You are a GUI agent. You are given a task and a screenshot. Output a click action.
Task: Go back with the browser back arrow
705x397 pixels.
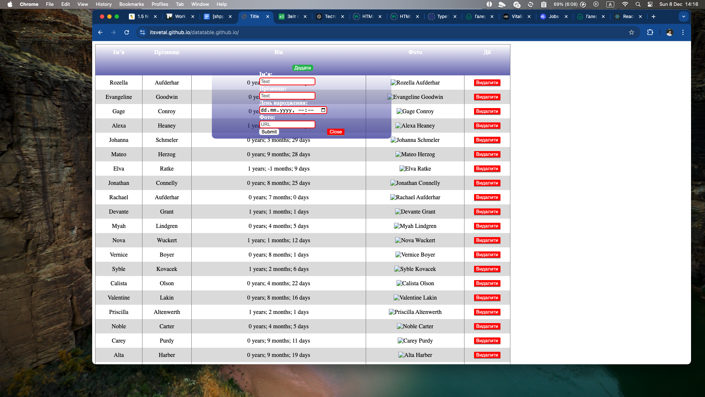pos(100,32)
